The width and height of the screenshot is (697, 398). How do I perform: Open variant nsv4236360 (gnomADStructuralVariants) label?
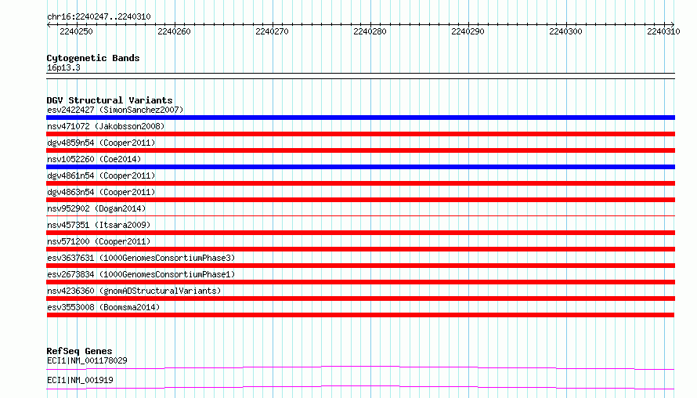[134, 291]
